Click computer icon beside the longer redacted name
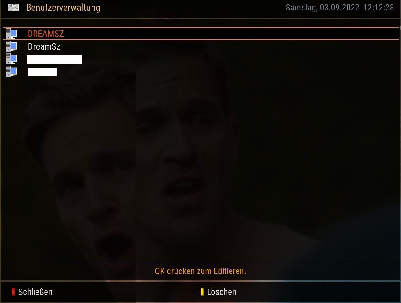Image resolution: width=401 pixels, height=303 pixels. (x=11, y=59)
